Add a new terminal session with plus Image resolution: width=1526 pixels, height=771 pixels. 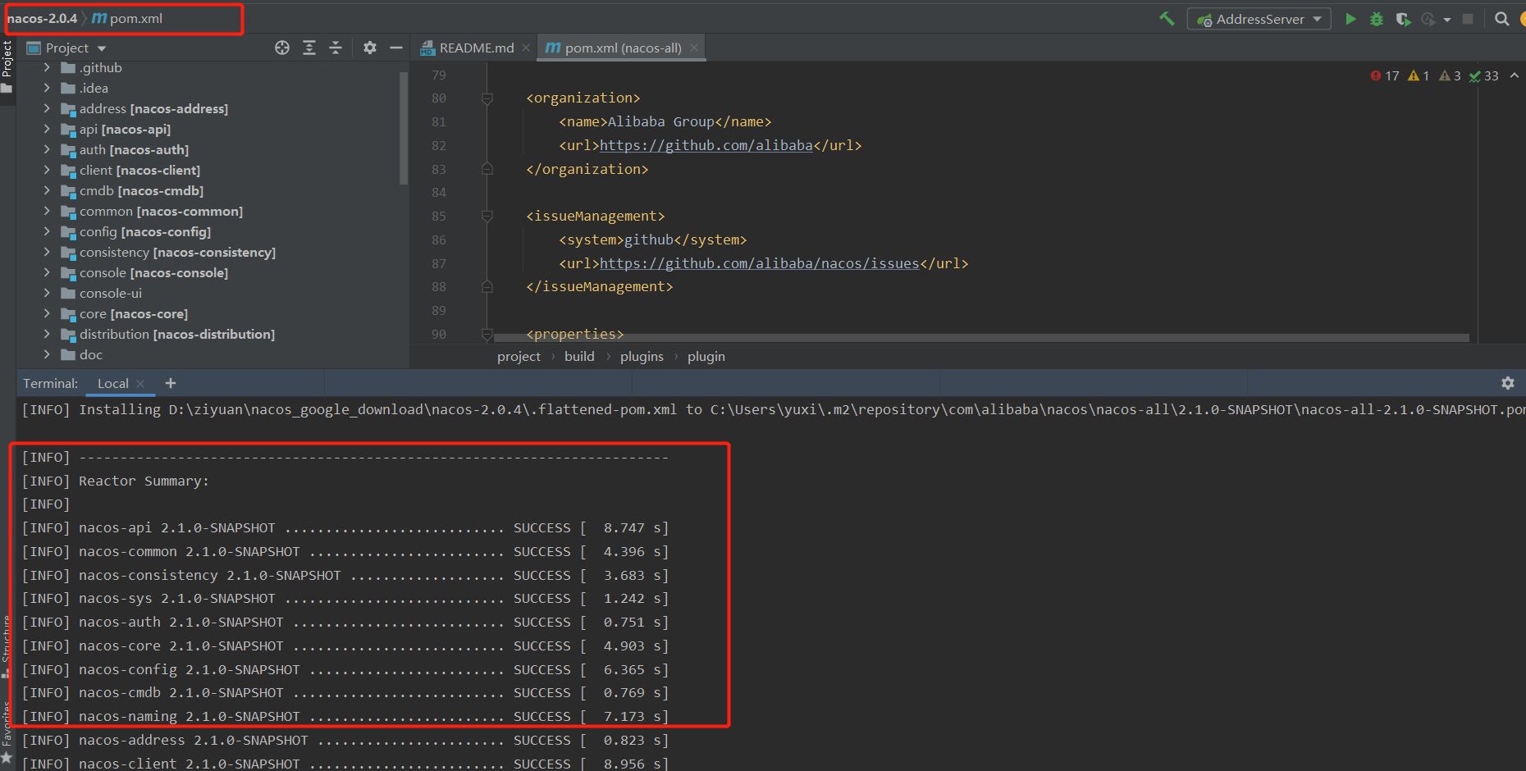tap(171, 383)
